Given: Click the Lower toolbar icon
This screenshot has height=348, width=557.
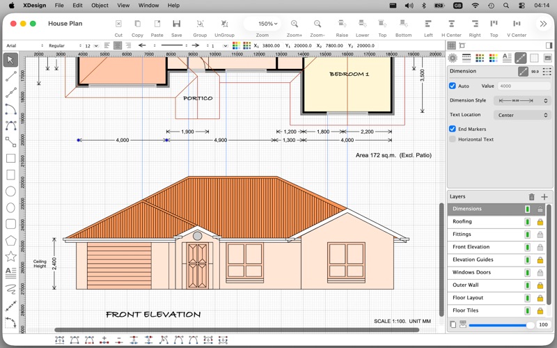Looking at the screenshot, I should (x=362, y=24).
